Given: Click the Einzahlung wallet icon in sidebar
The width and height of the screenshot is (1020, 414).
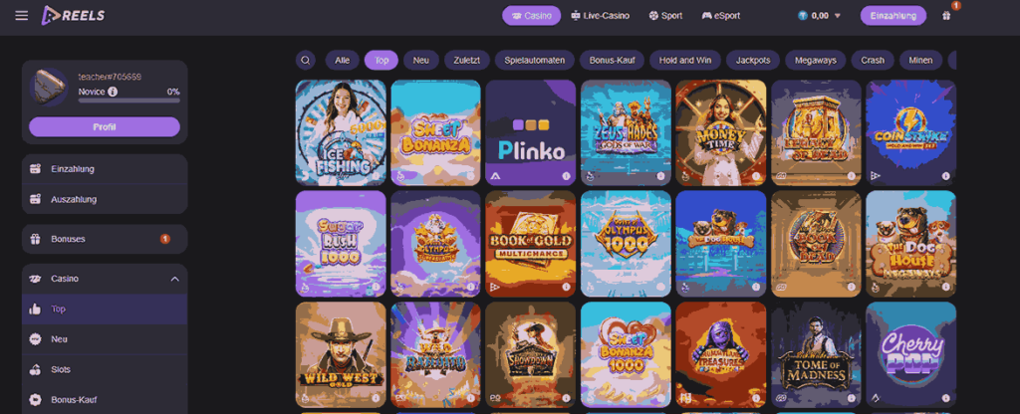Looking at the screenshot, I should 35,169.
